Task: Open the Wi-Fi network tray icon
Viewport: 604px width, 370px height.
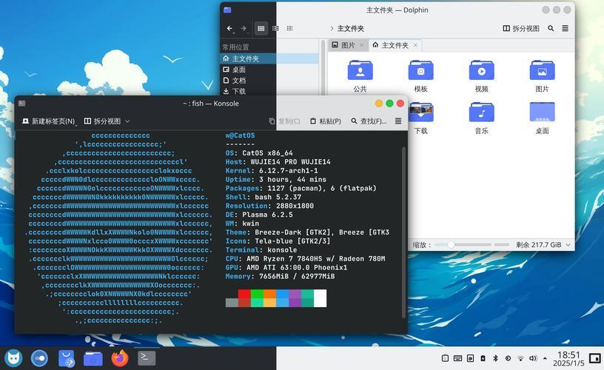Action: point(520,358)
